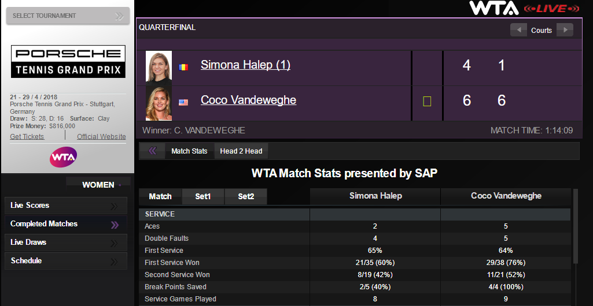Visit the Official Website link
The width and height of the screenshot is (593, 306).
pos(101,137)
